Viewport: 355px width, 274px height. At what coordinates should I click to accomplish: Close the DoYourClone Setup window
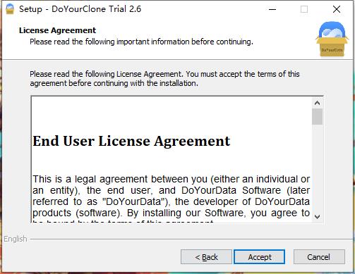tap(337, 9)
